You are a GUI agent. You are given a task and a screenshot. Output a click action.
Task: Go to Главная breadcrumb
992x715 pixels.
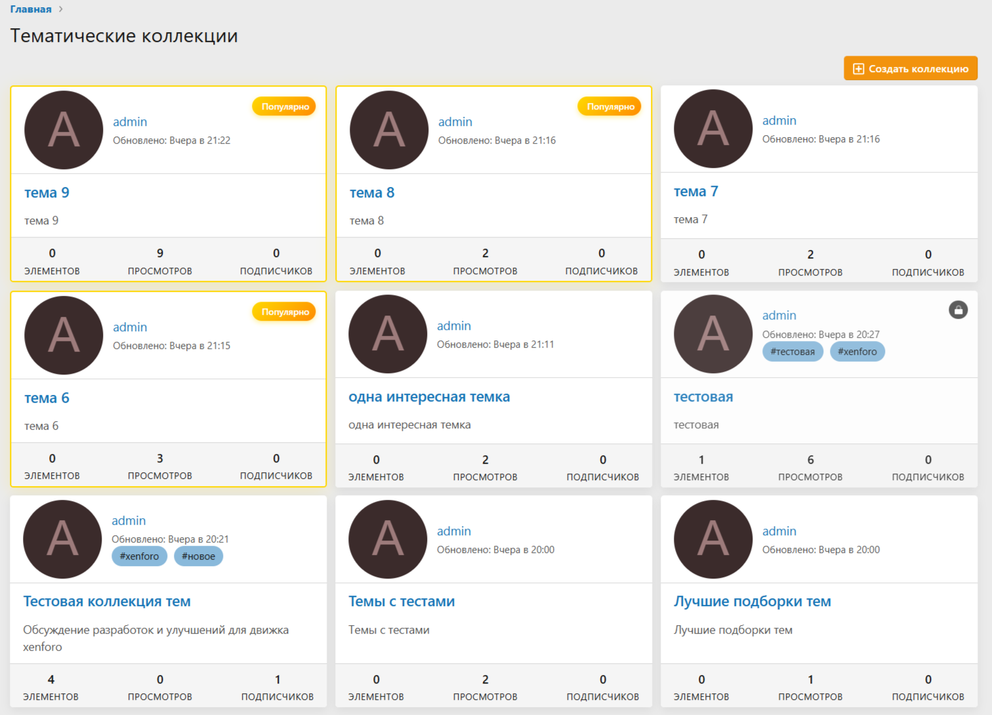[x=31, y=9]
